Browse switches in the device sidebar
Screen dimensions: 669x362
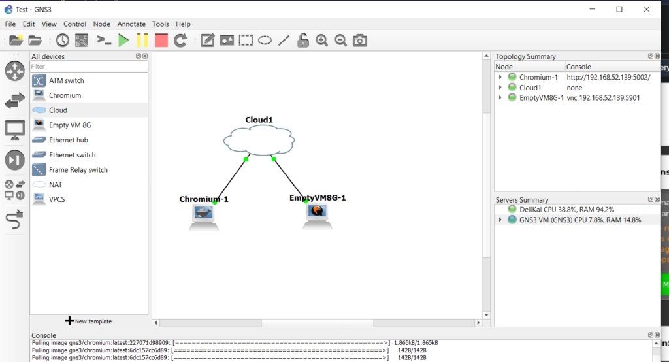[x=14, y=101]
